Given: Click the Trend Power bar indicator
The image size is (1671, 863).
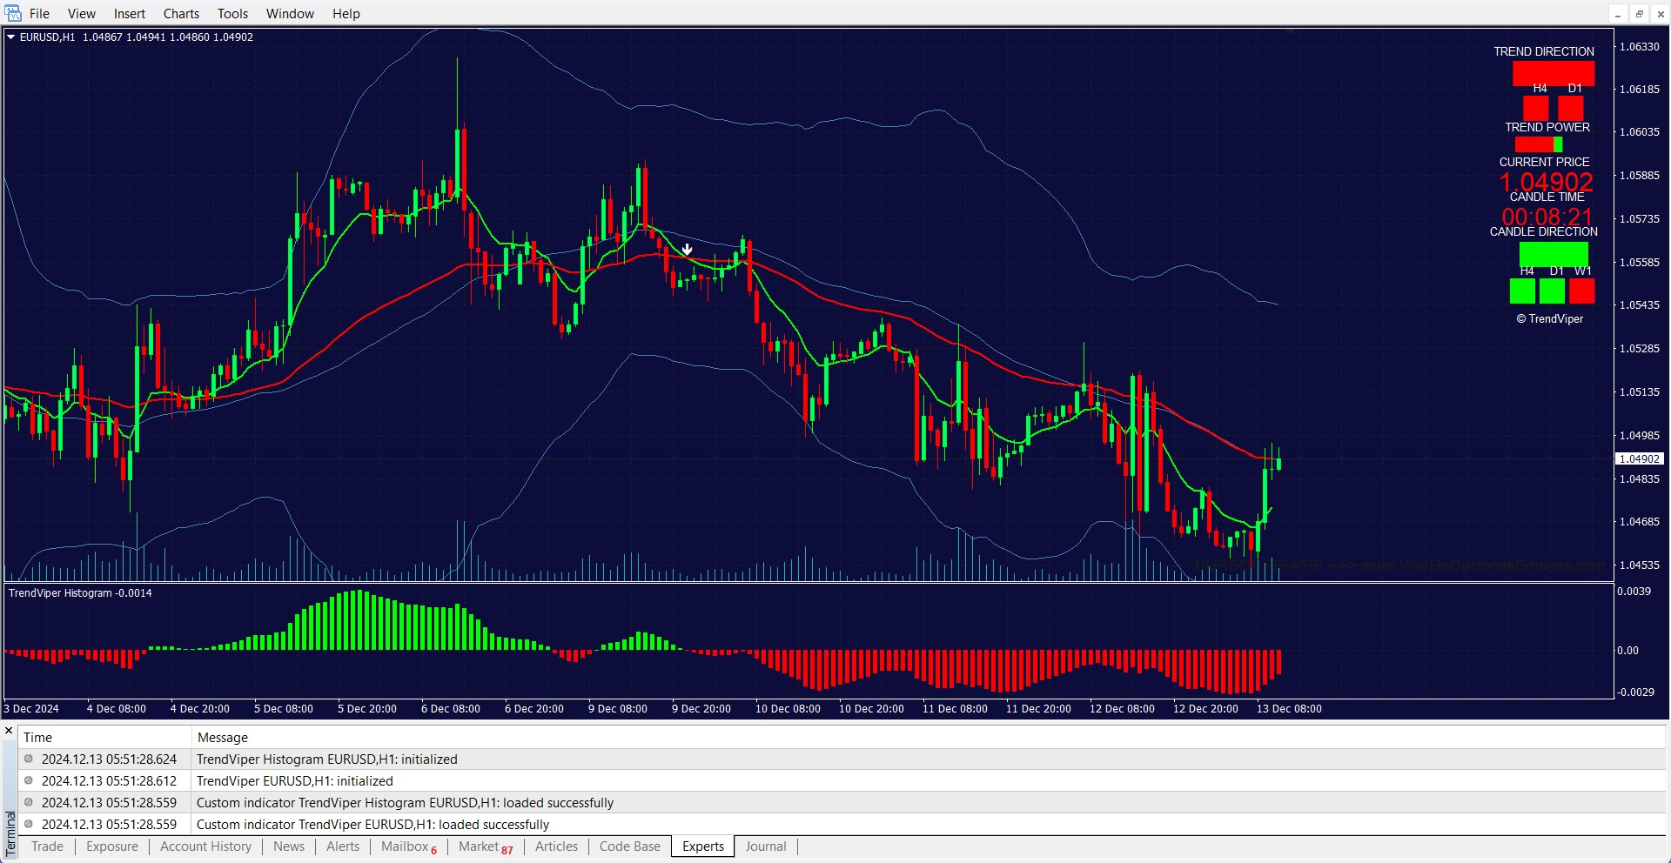Looking at the screenshot, I should tap(1538, 144).
